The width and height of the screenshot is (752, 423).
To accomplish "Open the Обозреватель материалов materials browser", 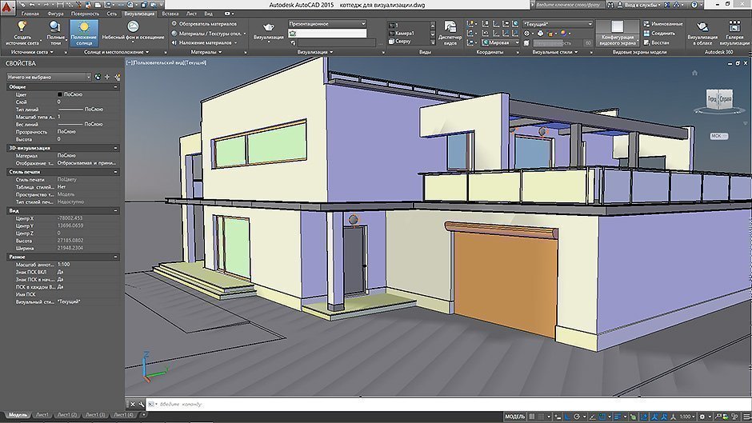I will click(x=202, y=24).
